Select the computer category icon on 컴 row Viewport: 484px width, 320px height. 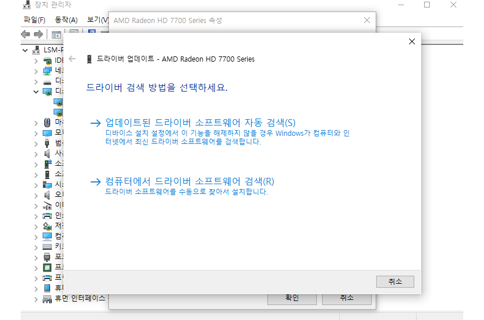tap(47, 237)
